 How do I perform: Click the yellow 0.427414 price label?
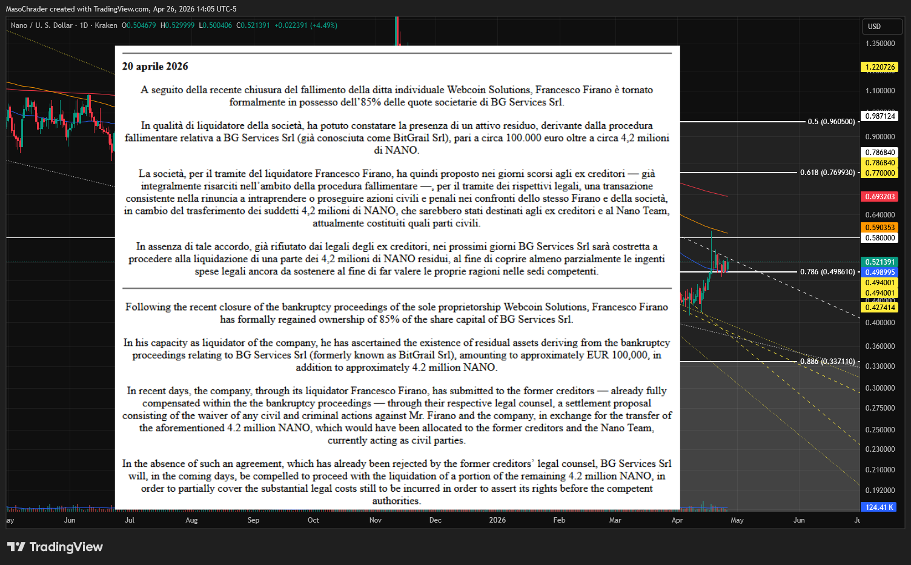[x=880, y=308]
